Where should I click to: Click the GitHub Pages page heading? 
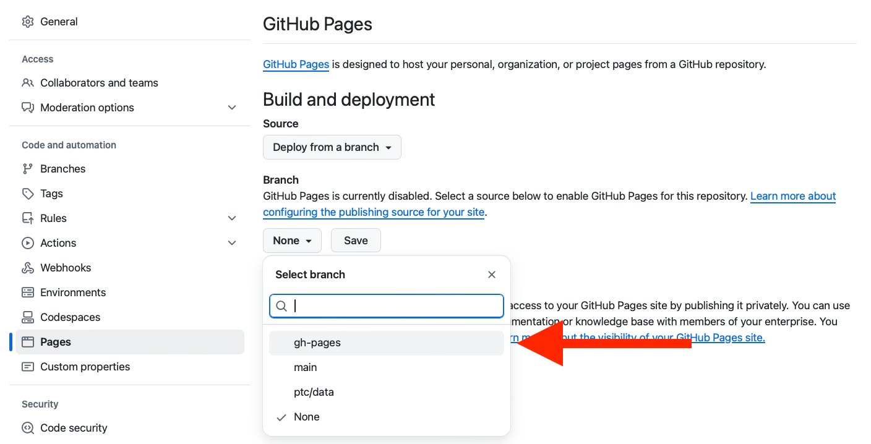(317, 24)
